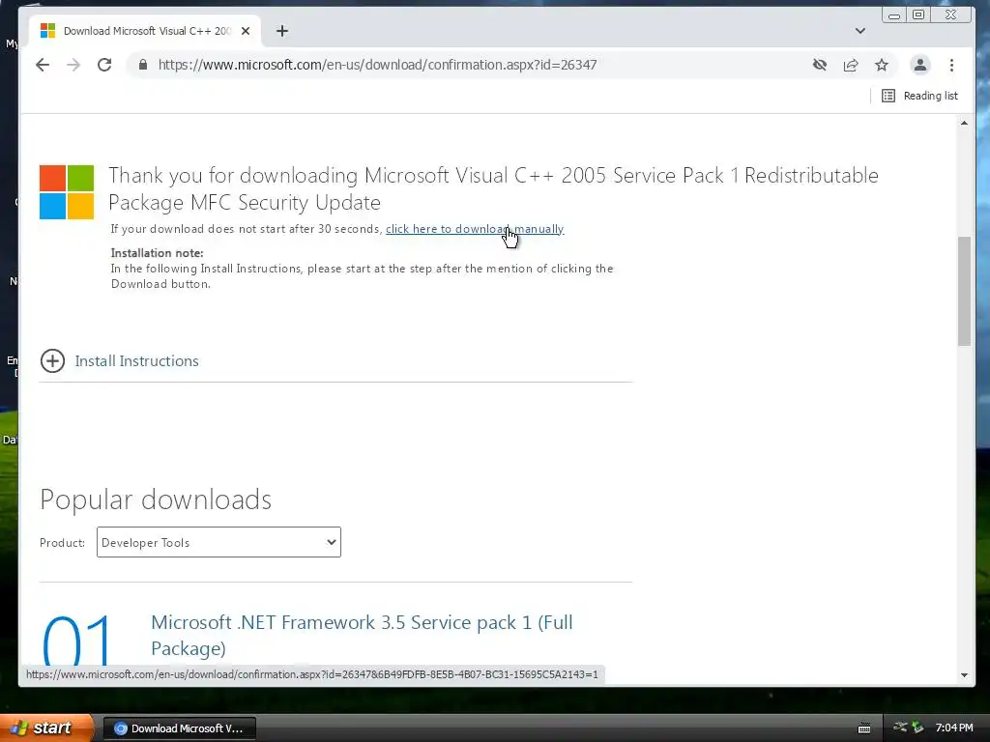This screenshot has height=742, width=990.
Task: Click the green shield tray icon
Action: tap(917, 728)
